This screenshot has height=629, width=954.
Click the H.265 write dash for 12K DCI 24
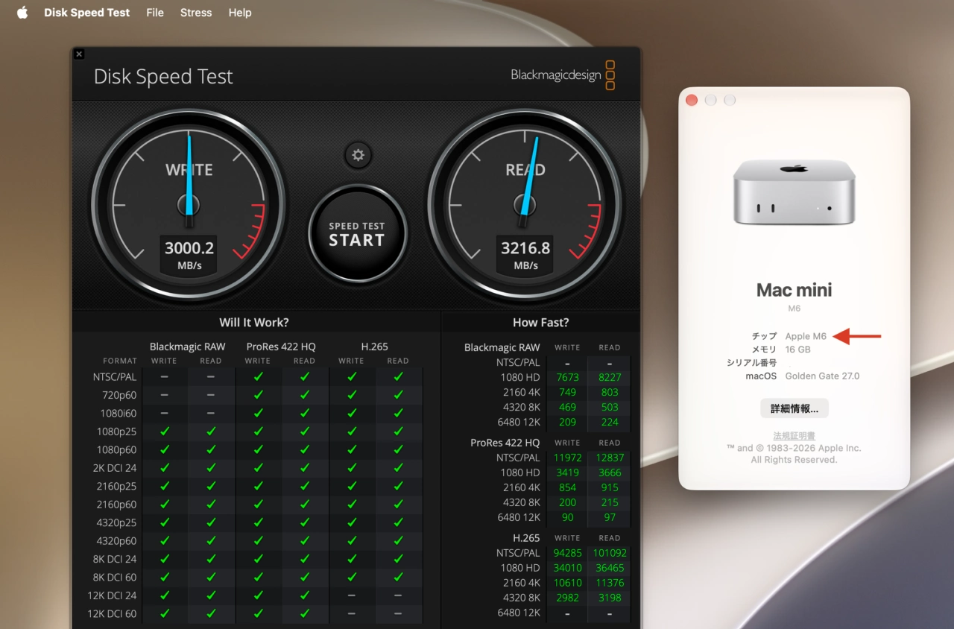[x=351, y=595]
